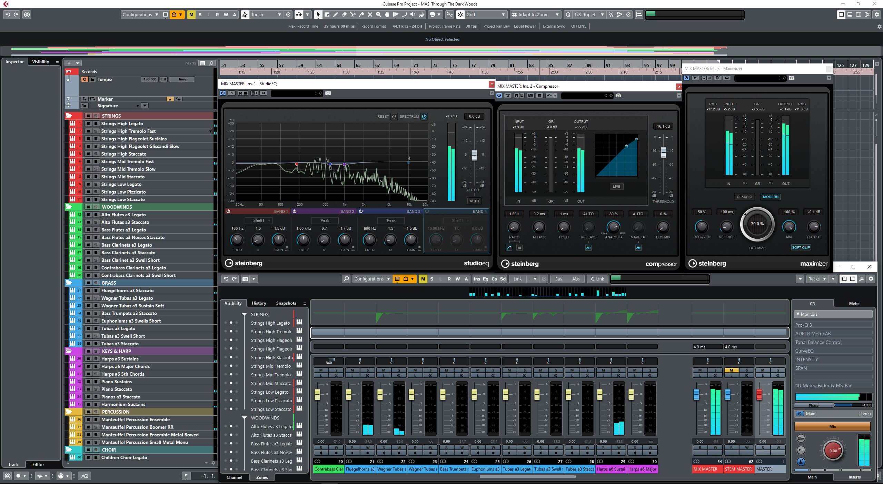Open track search magnifier above track list
Screen dimensions: 883x484
coord(211,63)
